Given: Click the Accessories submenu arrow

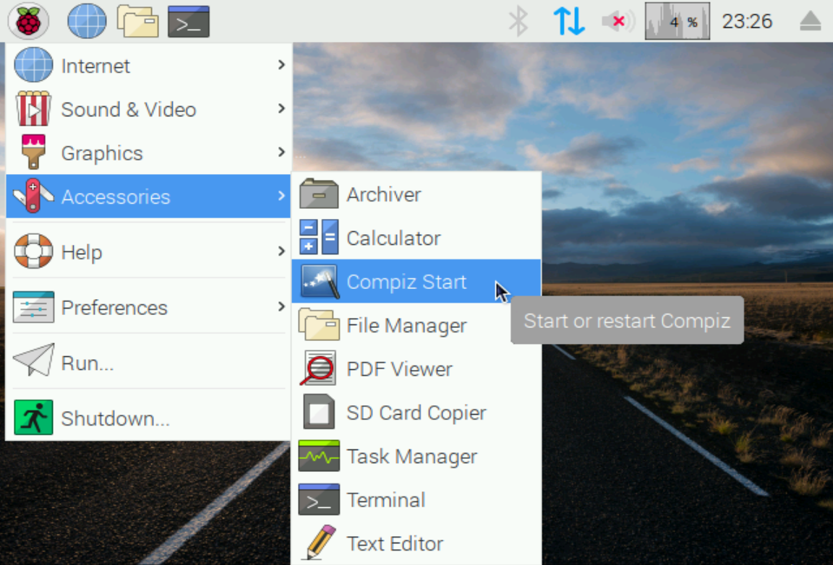Looking at the screenshot, I should coord(281,195).
